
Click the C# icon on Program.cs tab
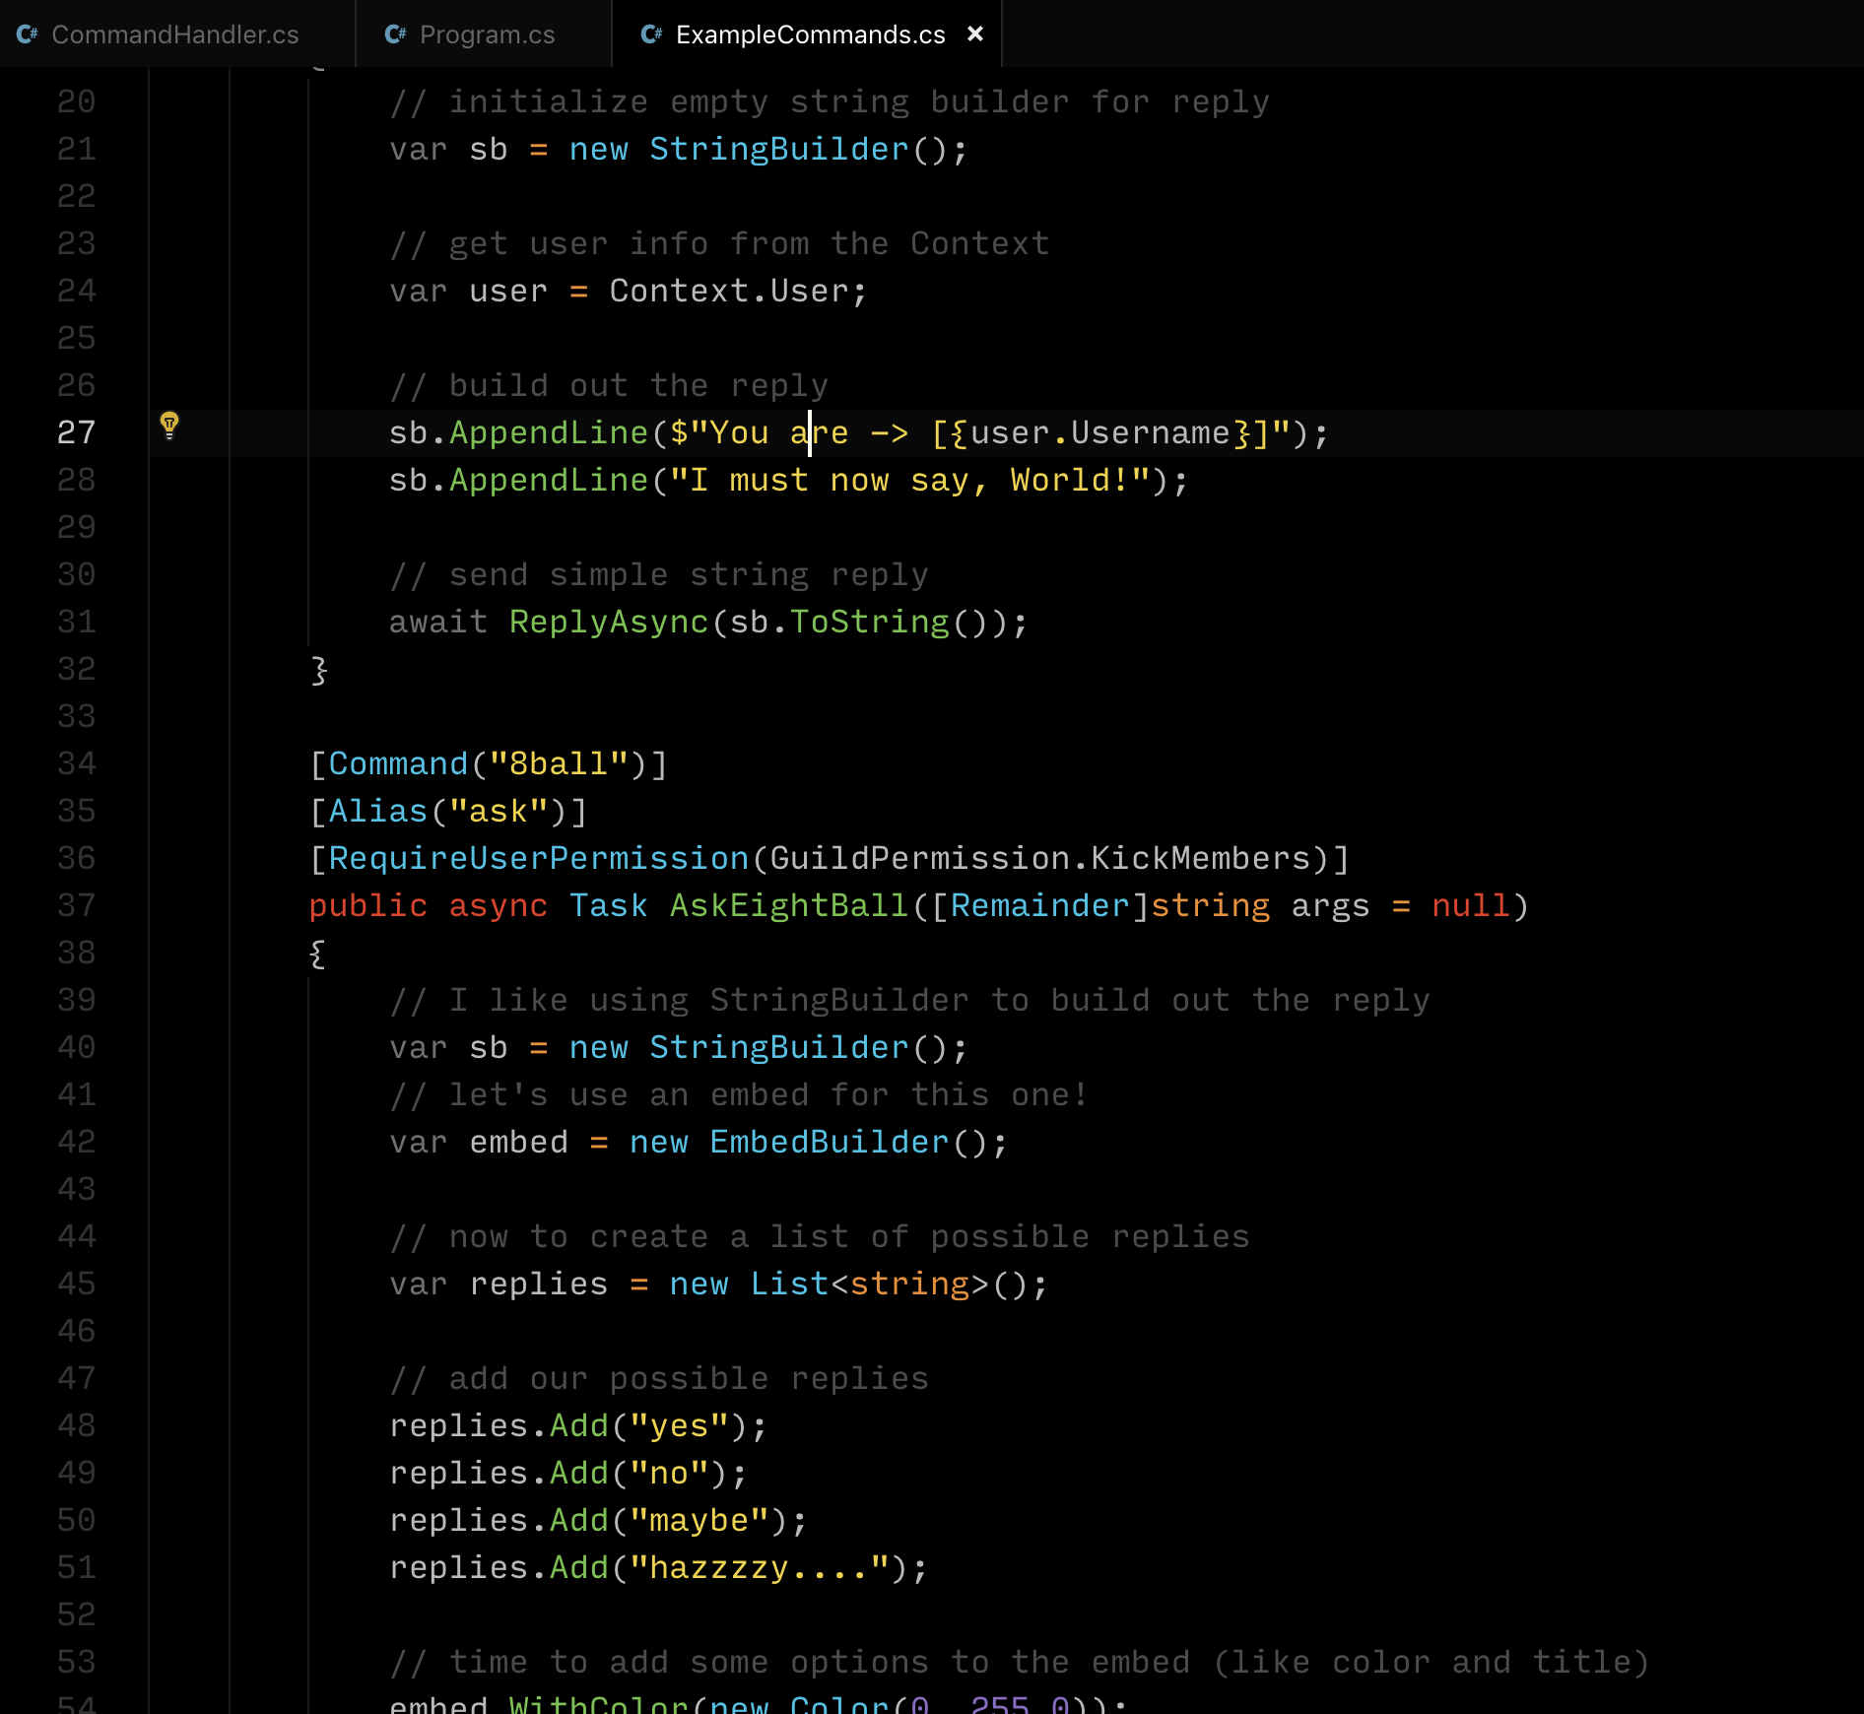(x=395, y=34)
